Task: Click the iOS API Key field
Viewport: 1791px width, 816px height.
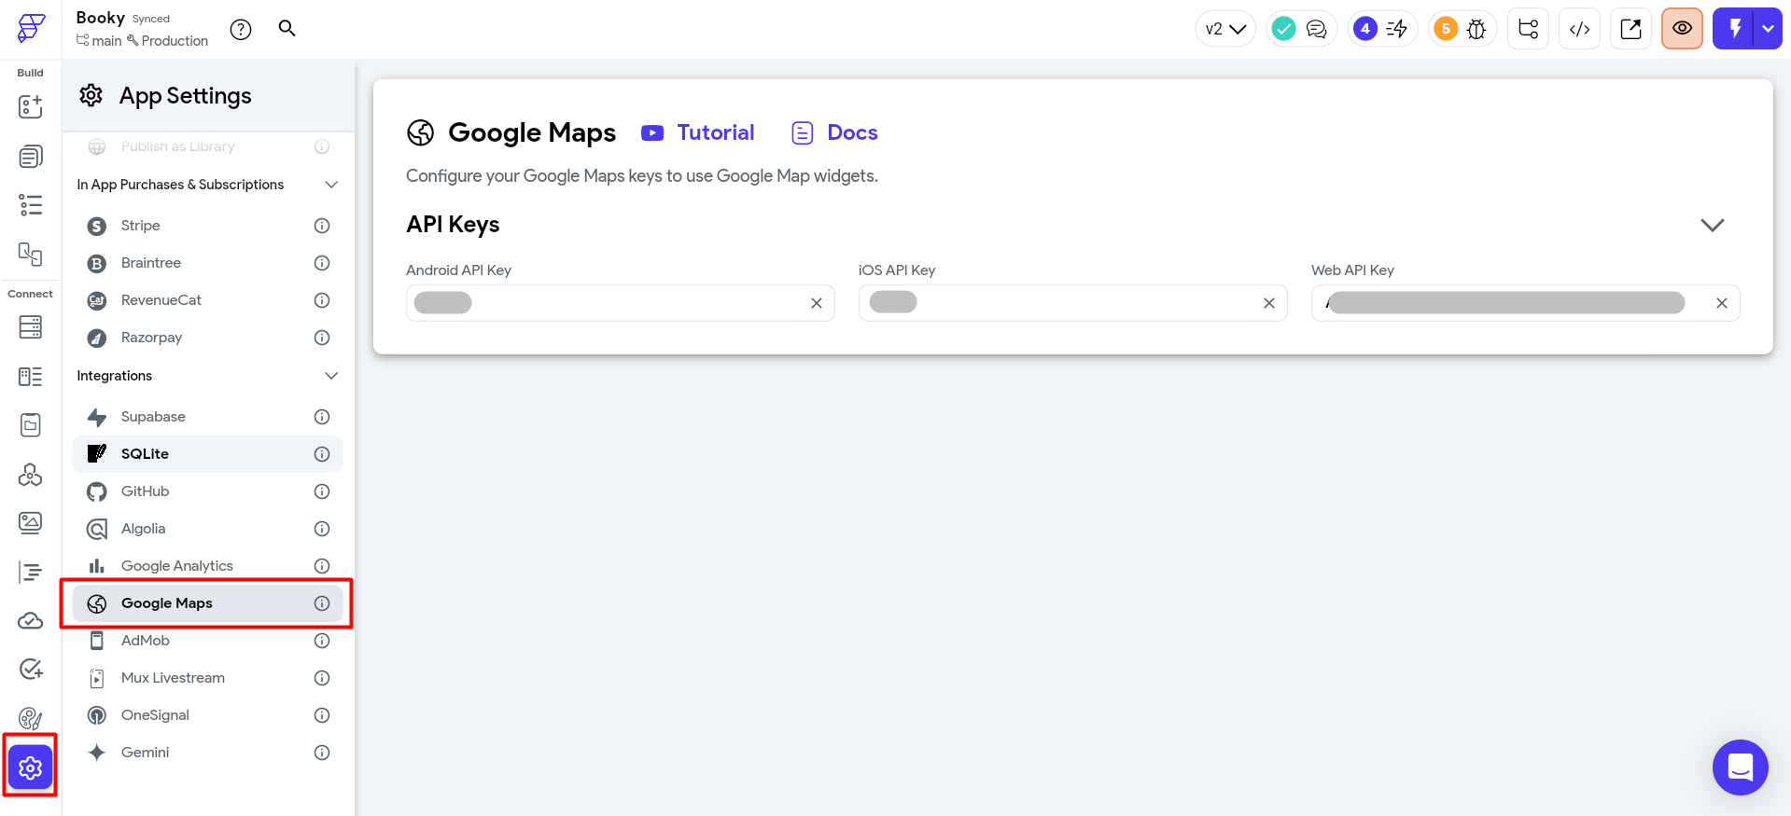Action: point(1073,303)
